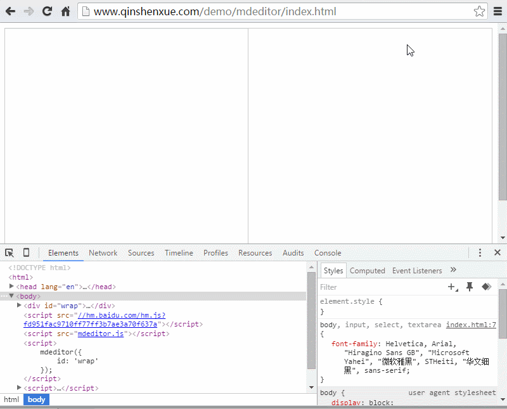Switch to the Timeline tab
Screen dimensions: 507x409
179,253
